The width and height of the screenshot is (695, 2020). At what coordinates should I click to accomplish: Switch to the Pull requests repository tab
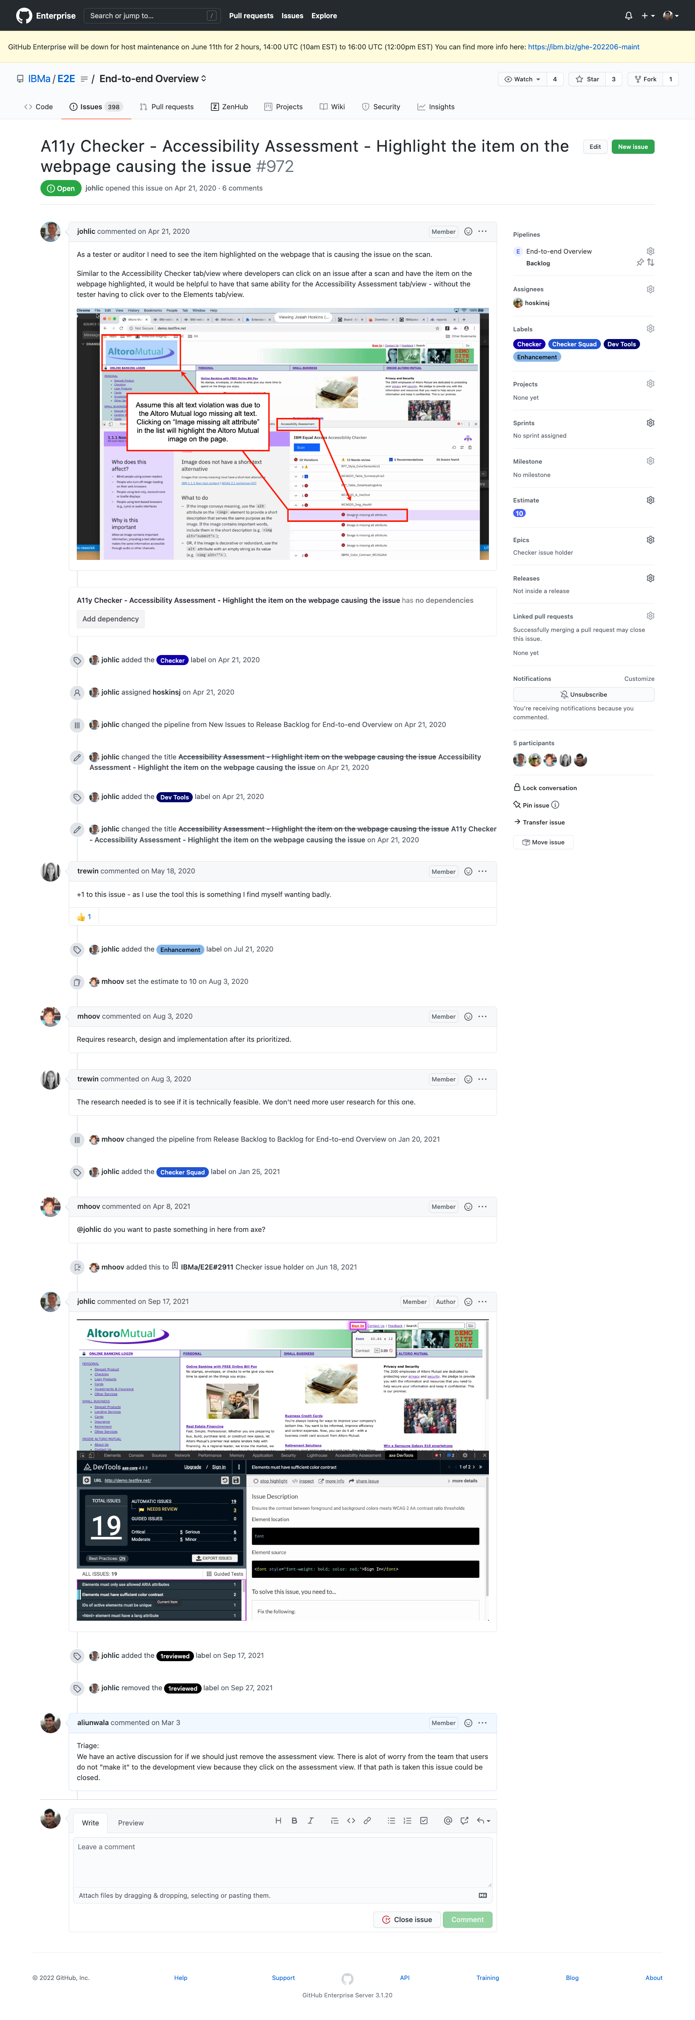(x=166, y=107)
